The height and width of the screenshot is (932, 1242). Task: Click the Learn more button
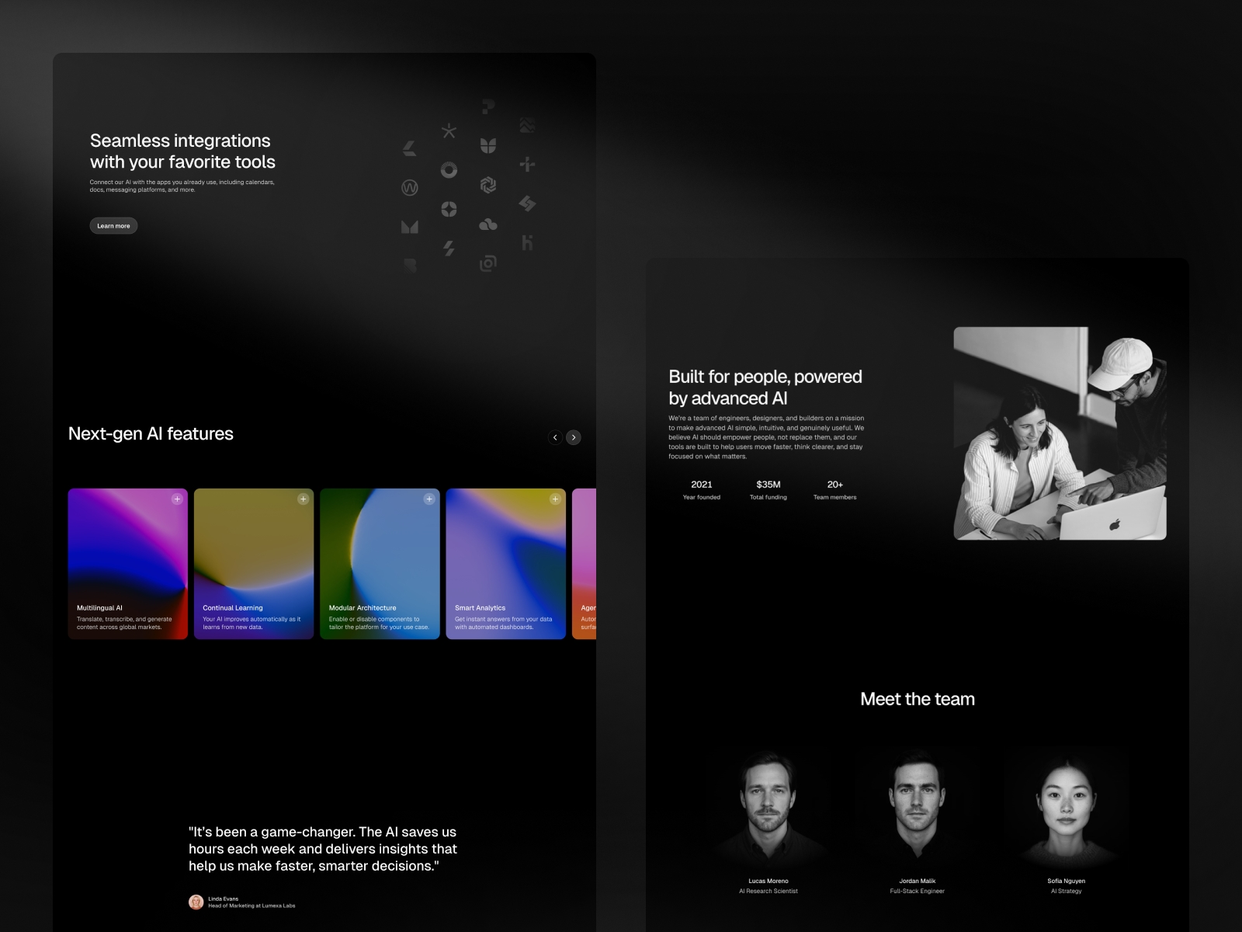tap(113, 225)
